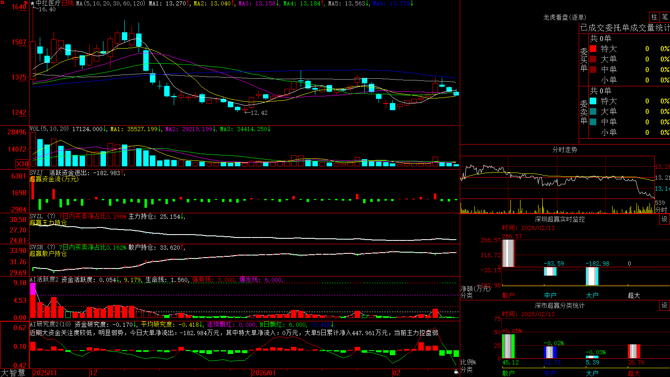Click the 超大 ratio bar 26.76
Image resolution: width=670 pixels, height=377 pixels.
[x=634, y=351]
